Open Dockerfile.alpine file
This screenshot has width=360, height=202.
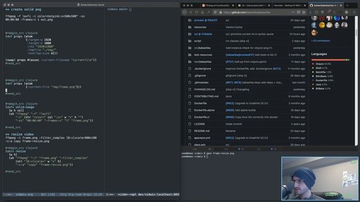[x=204, y=110]
